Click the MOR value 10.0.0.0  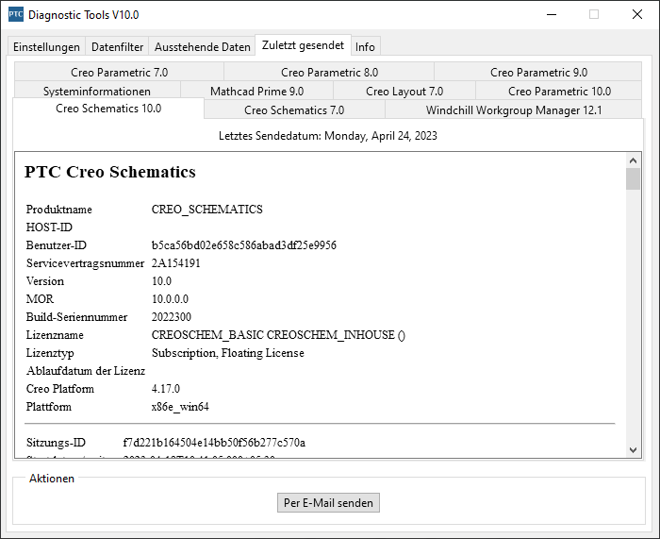[x=170, y=299]
